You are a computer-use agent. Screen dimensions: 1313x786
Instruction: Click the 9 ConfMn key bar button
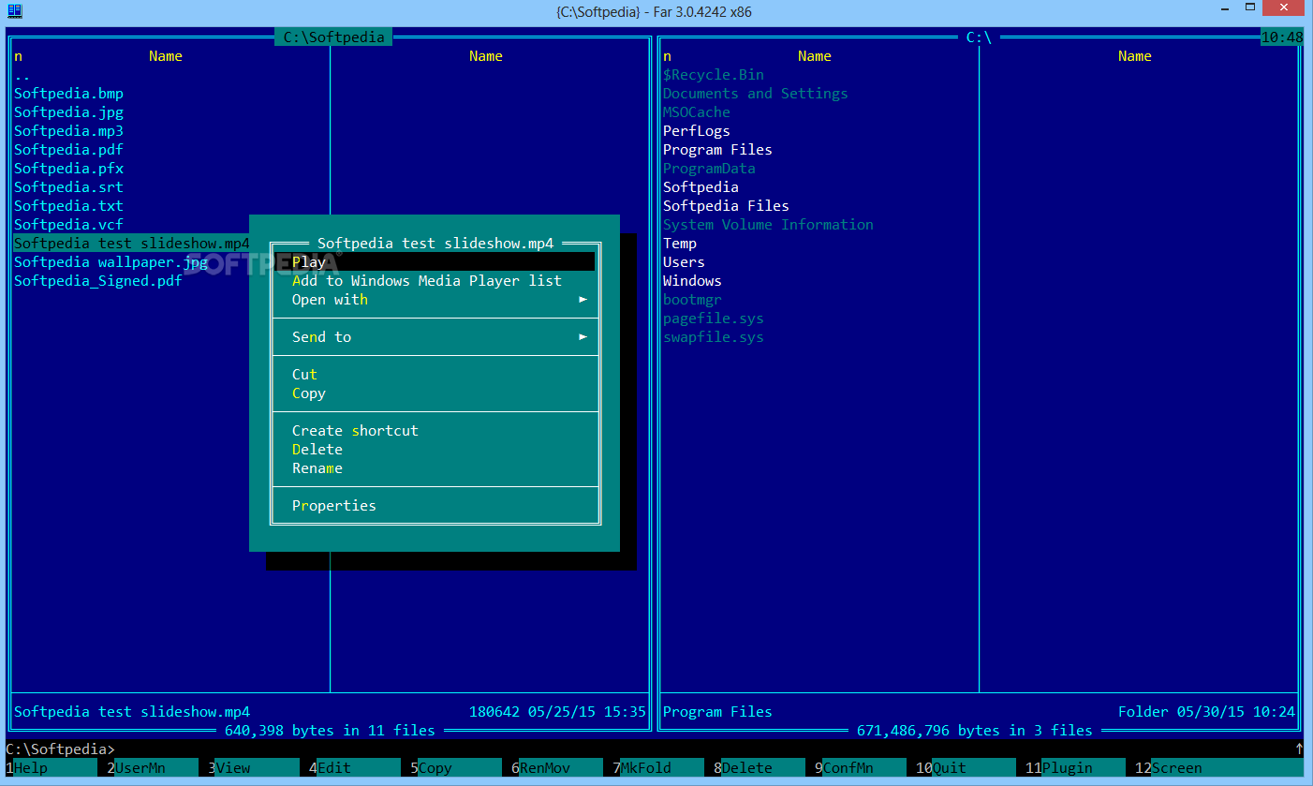tap(860, 768)
